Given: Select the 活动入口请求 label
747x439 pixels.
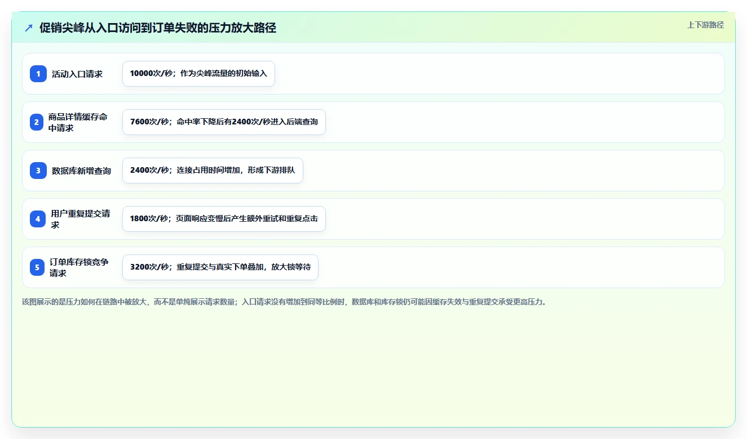Looking at the screenshot, I should (x=77, y=74).
